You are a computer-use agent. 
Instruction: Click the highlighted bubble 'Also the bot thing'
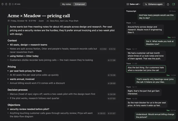click(146, 69)
